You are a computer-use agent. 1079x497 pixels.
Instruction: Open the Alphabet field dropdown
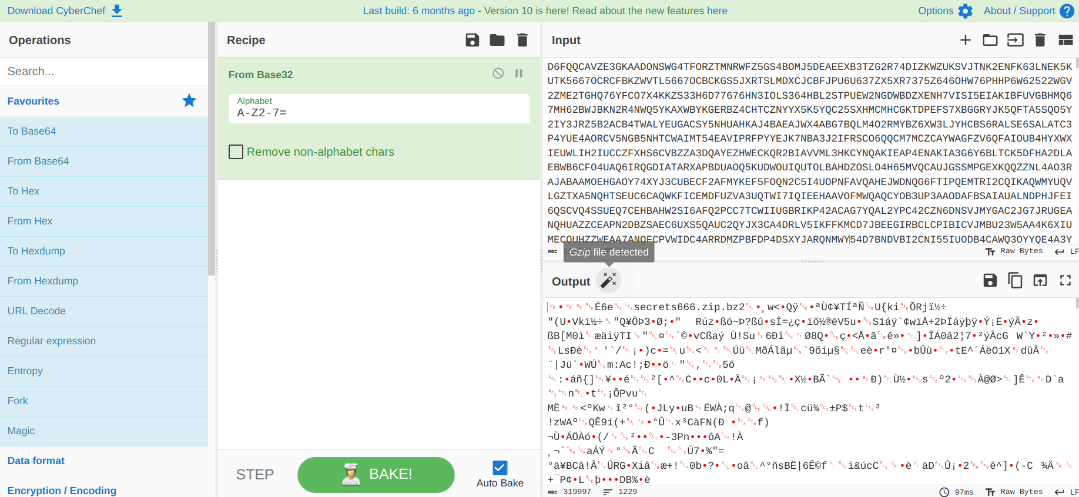(379, 108)
